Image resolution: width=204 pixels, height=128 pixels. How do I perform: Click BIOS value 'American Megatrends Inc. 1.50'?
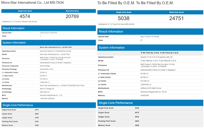coord(51,95)
